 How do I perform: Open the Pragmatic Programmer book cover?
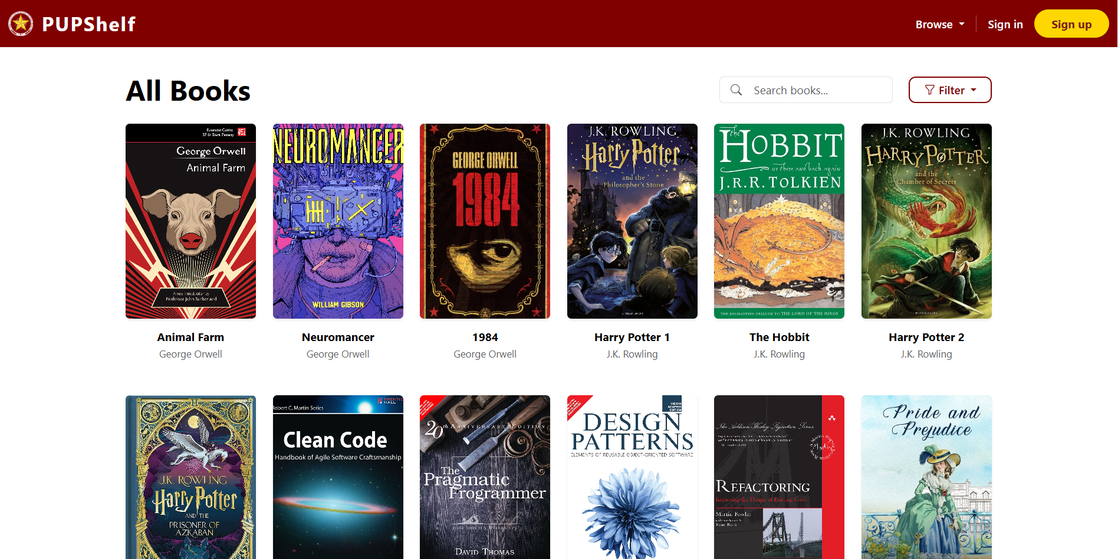485,477
